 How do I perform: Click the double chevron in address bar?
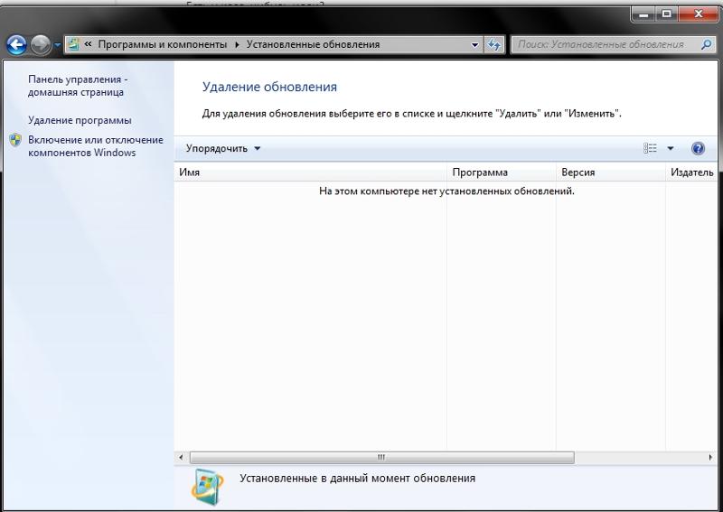(x=88, y=44)
